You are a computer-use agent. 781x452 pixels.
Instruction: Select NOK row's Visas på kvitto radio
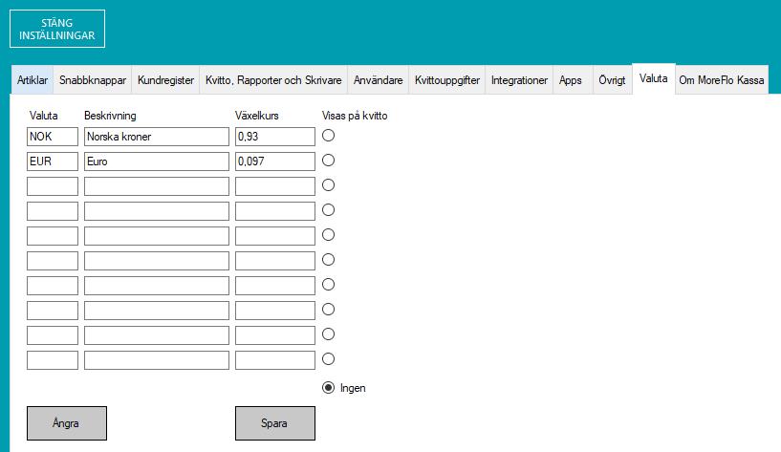(328, 136)
